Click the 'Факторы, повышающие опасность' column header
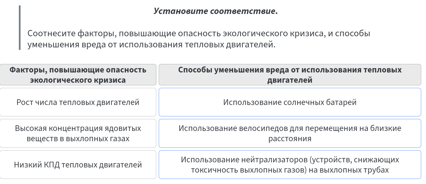Screen dimensions: 426x184 point(78,75)
